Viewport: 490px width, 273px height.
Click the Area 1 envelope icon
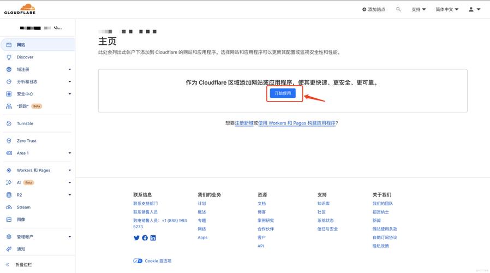9,153
